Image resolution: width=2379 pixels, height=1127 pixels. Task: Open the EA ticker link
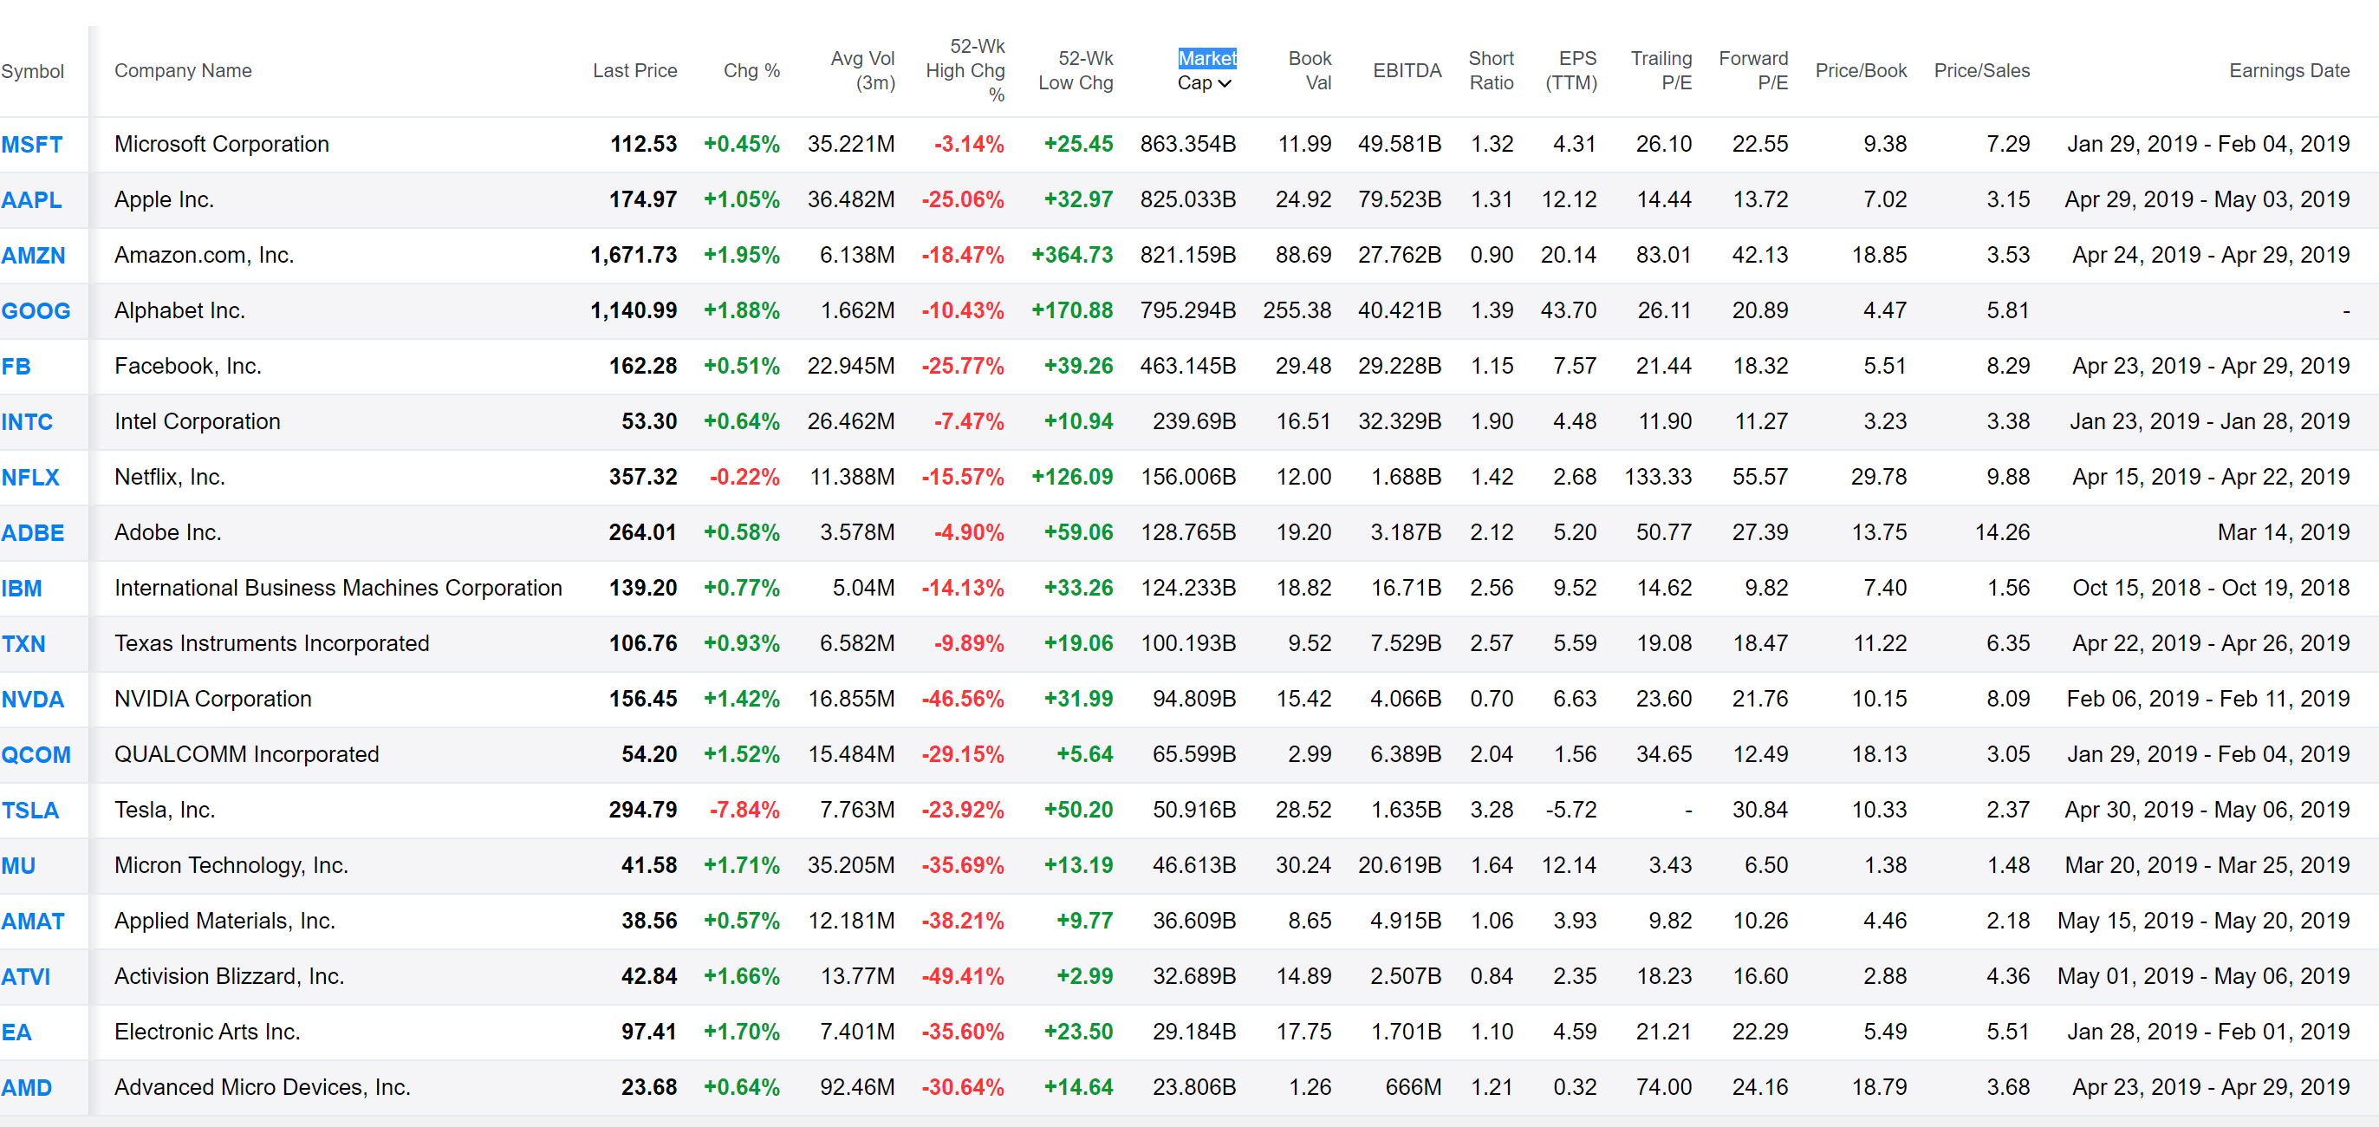16,1031
